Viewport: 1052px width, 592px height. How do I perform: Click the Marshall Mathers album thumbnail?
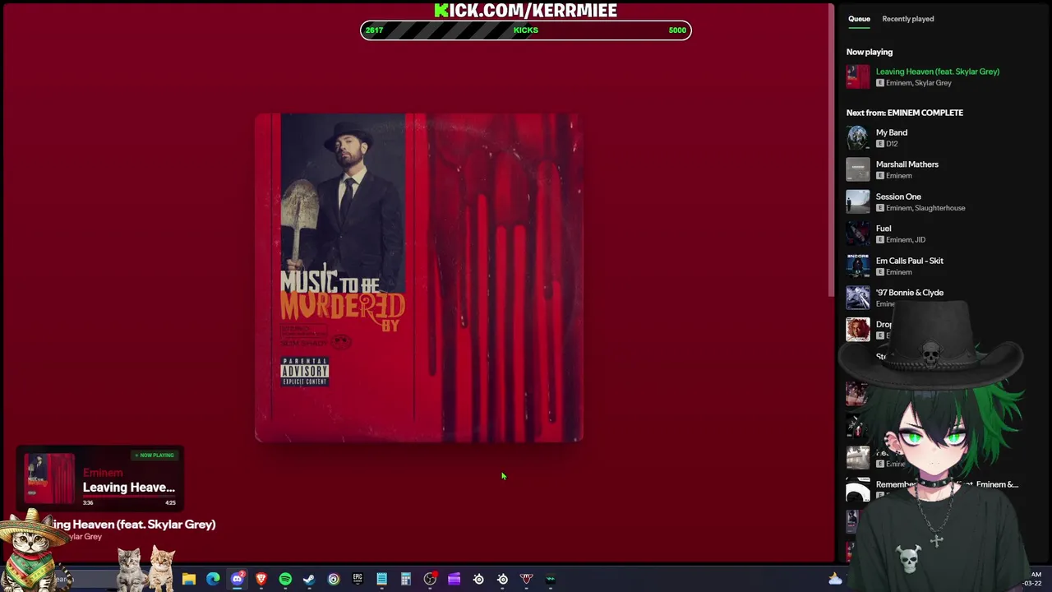coord(858,169)
